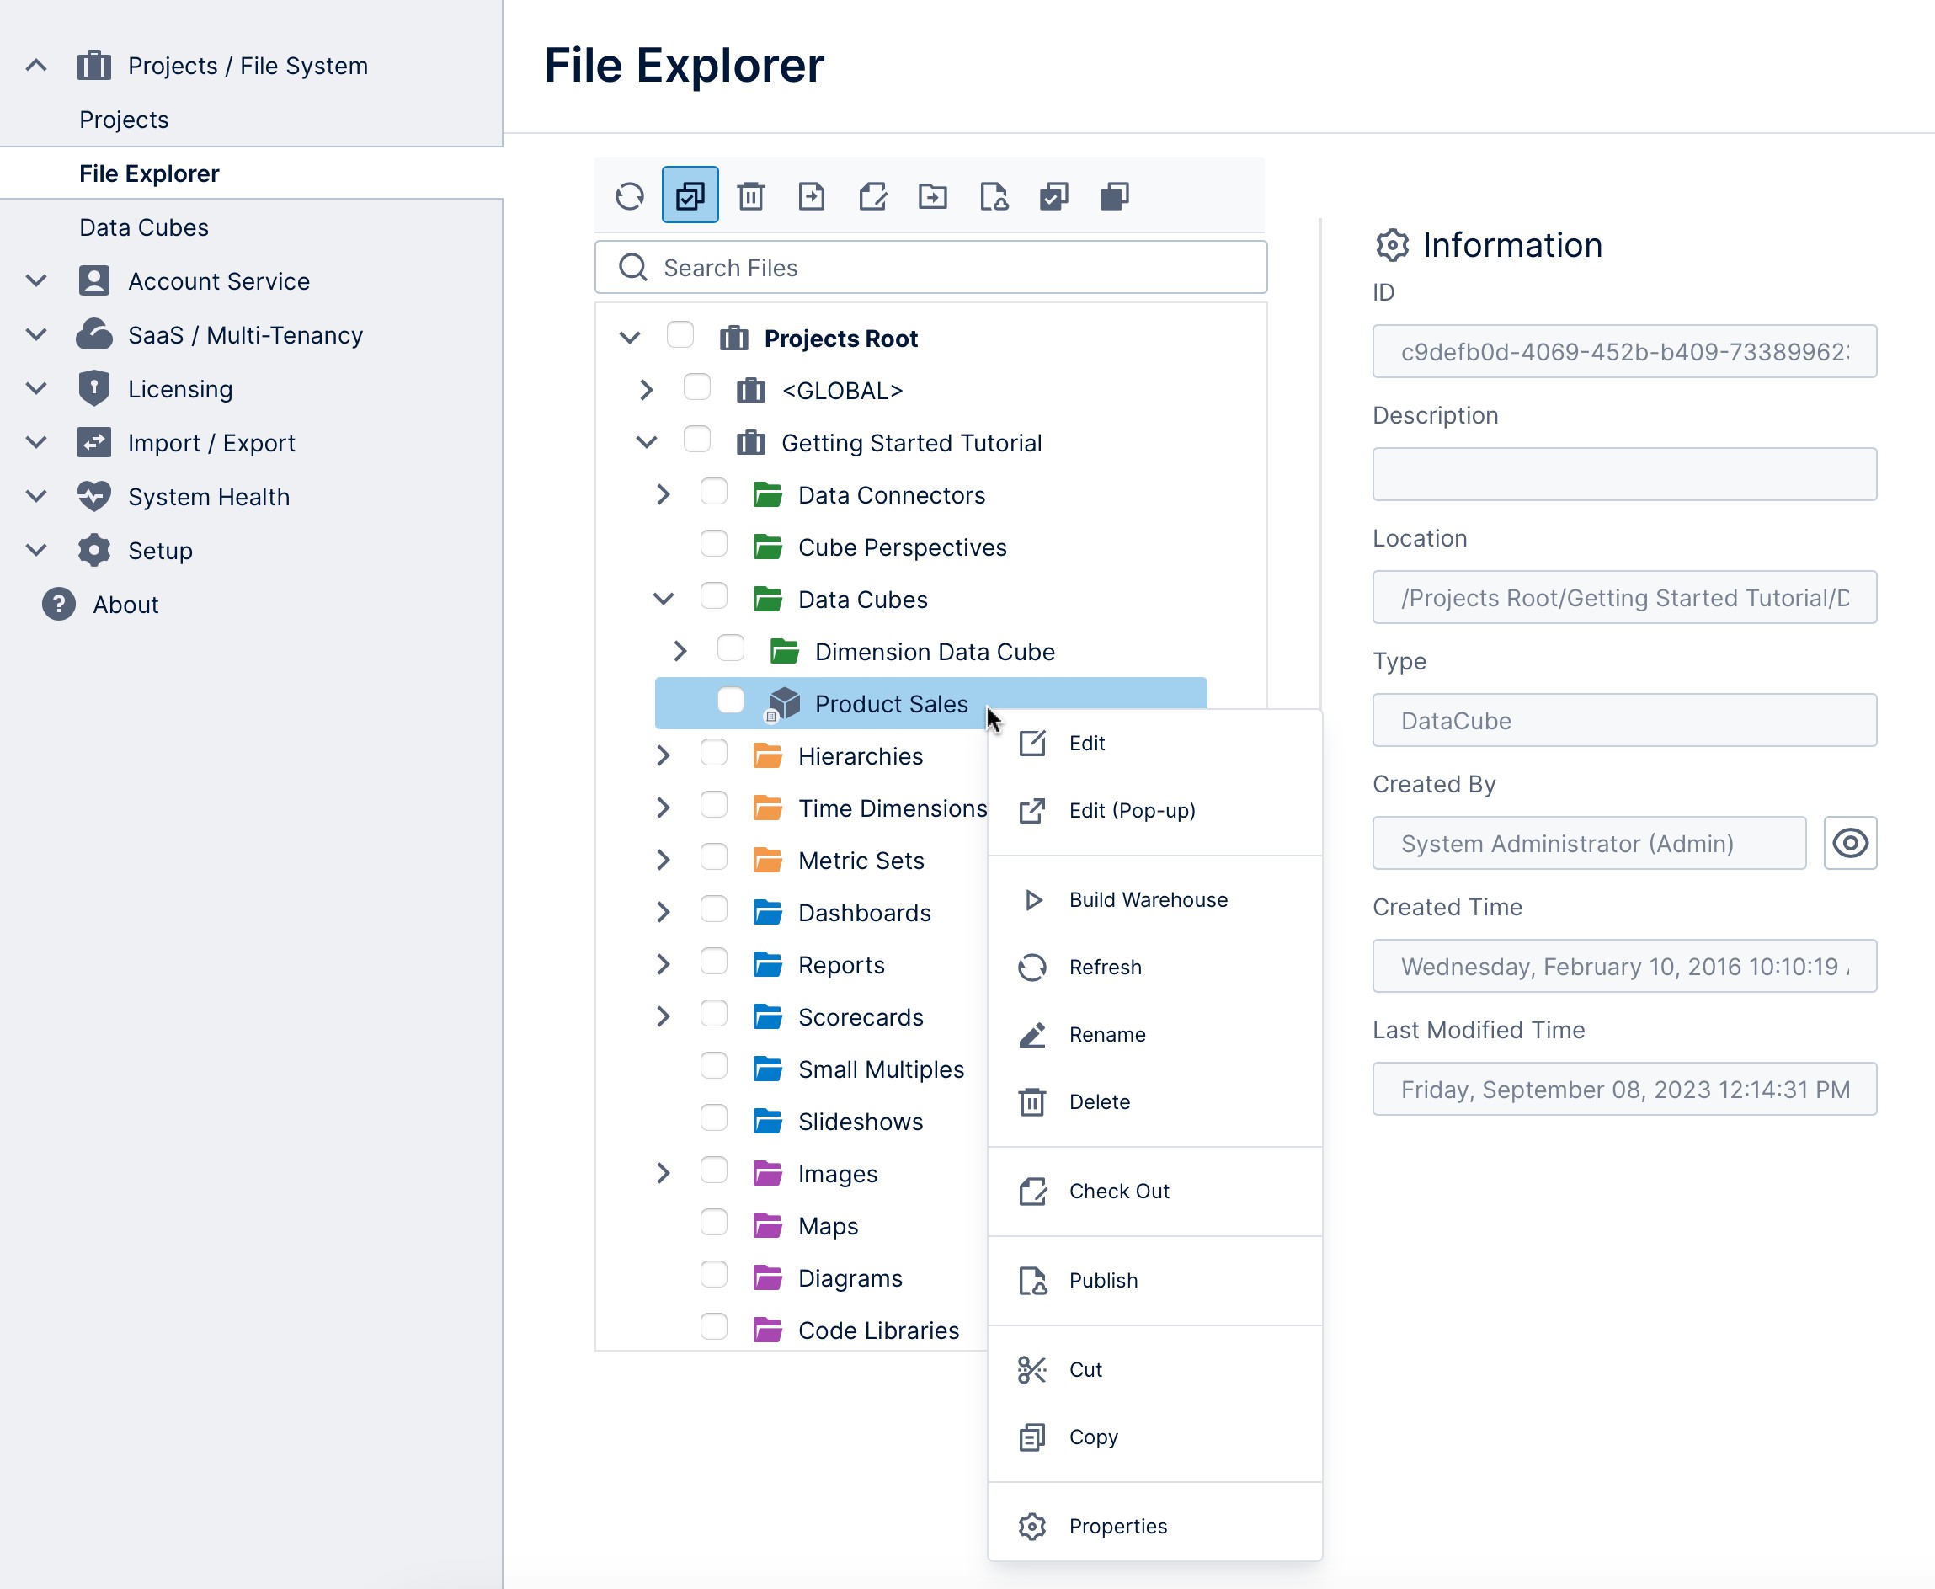Select Properties in the context menu
The image size is (1935, 1589).
coord(1118,1526)
